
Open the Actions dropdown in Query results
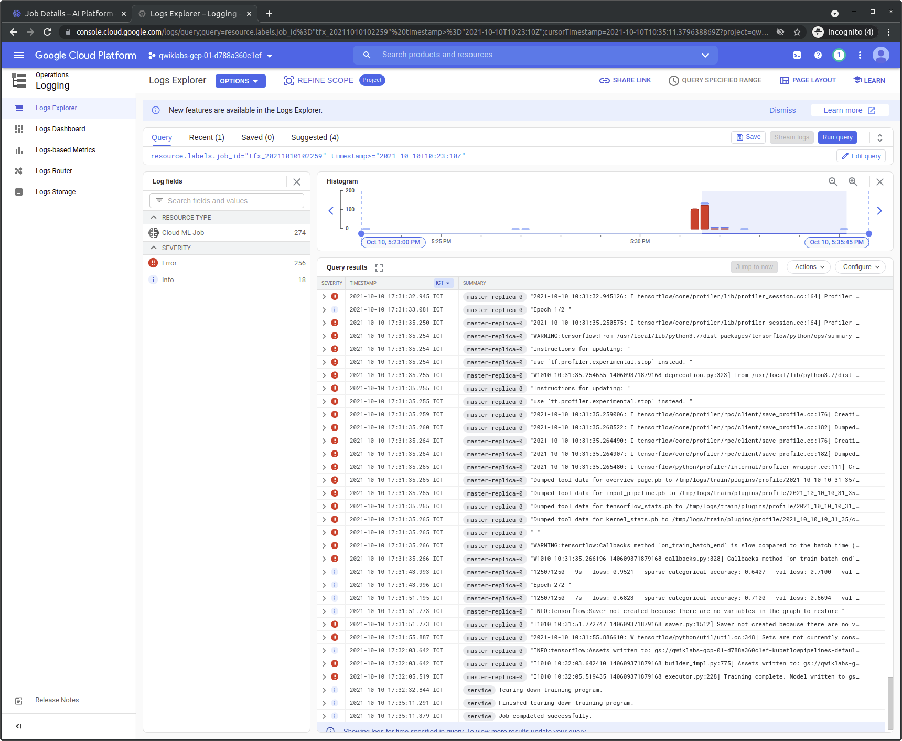pos(809,267)
